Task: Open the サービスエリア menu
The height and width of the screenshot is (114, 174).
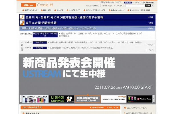Action: (73, 10)
